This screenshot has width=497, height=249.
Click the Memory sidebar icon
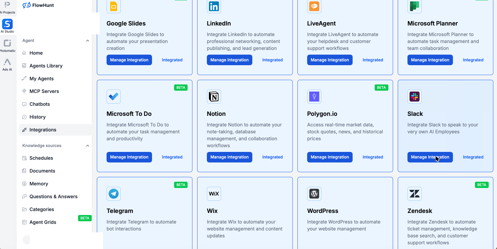pos(24,184)
